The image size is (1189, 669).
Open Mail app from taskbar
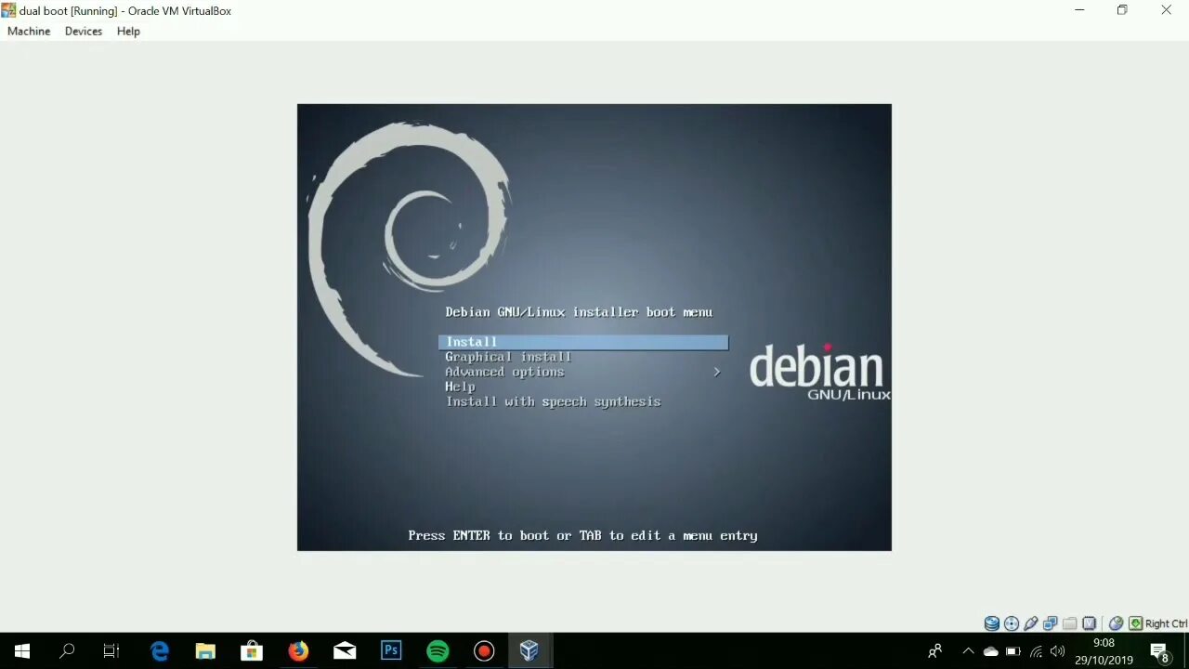coord(345,650)
